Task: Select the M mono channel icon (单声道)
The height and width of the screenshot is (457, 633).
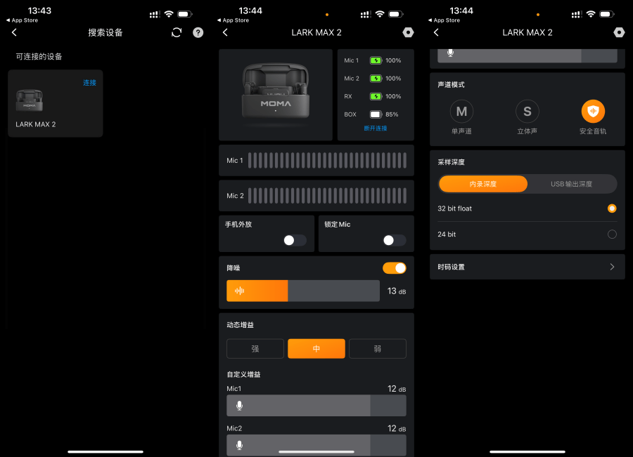Action: 461,111
